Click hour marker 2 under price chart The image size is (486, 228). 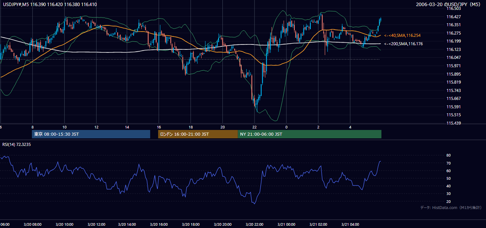(x=318, y=127)
